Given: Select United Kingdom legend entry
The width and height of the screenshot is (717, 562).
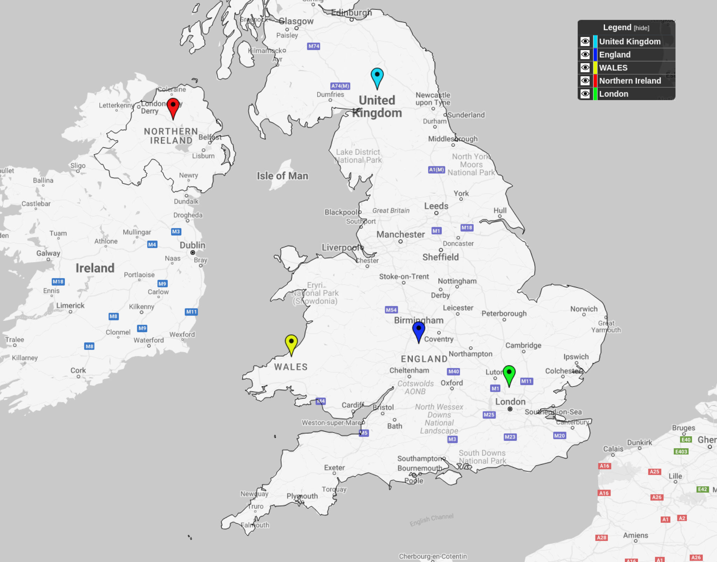Looking at the screenshot, I should point(629,42).
